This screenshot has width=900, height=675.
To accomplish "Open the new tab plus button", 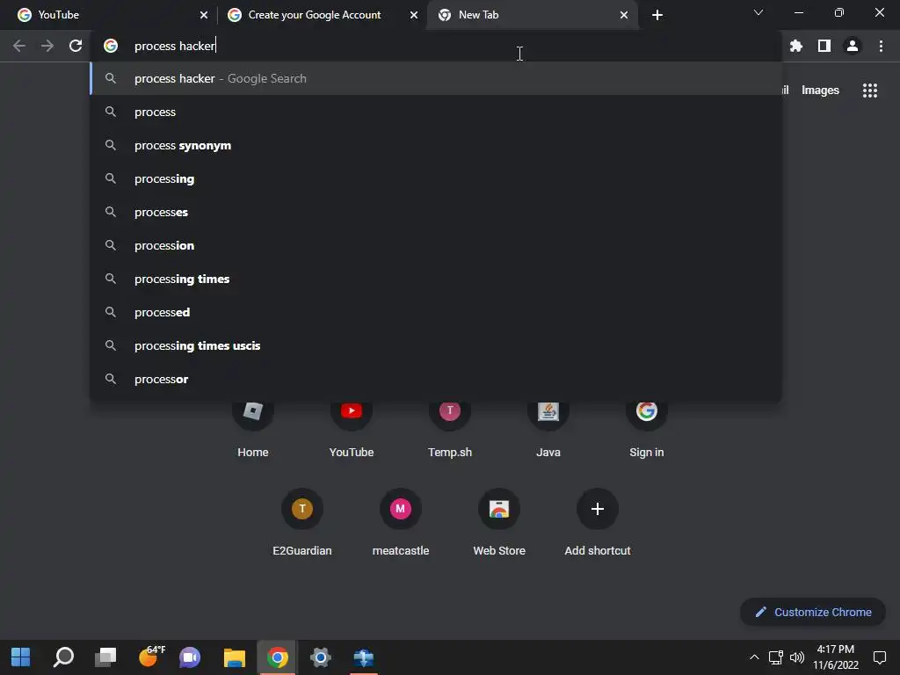I will (657, 15).
